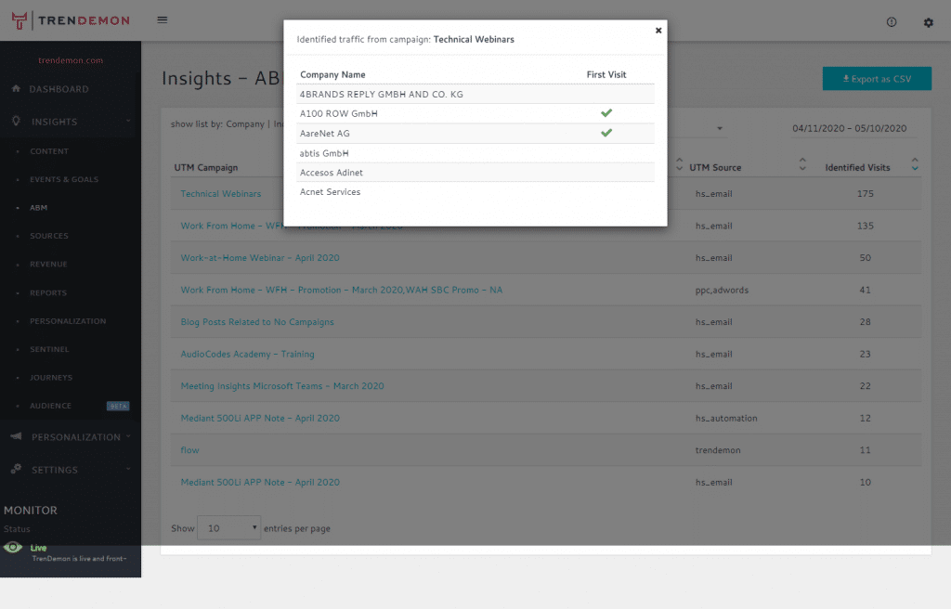Open Sentinel in the sidebar
Viewport: 951px width, 609px height.
pos(49,349)
